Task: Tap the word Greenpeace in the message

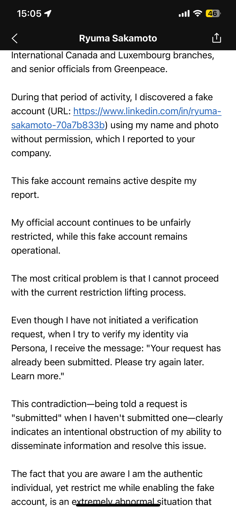Action: coord(140,69)
